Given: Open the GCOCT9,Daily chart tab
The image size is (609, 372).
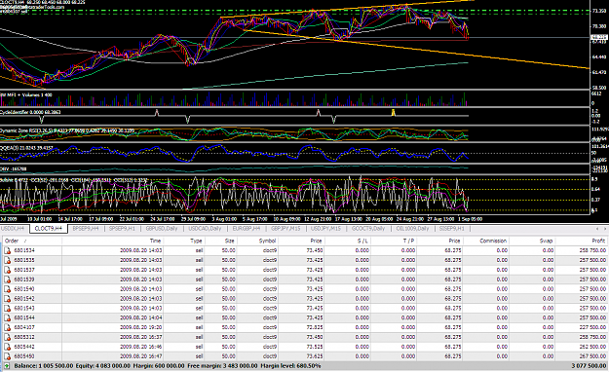Looking at the screenshot, I should 368,229.
